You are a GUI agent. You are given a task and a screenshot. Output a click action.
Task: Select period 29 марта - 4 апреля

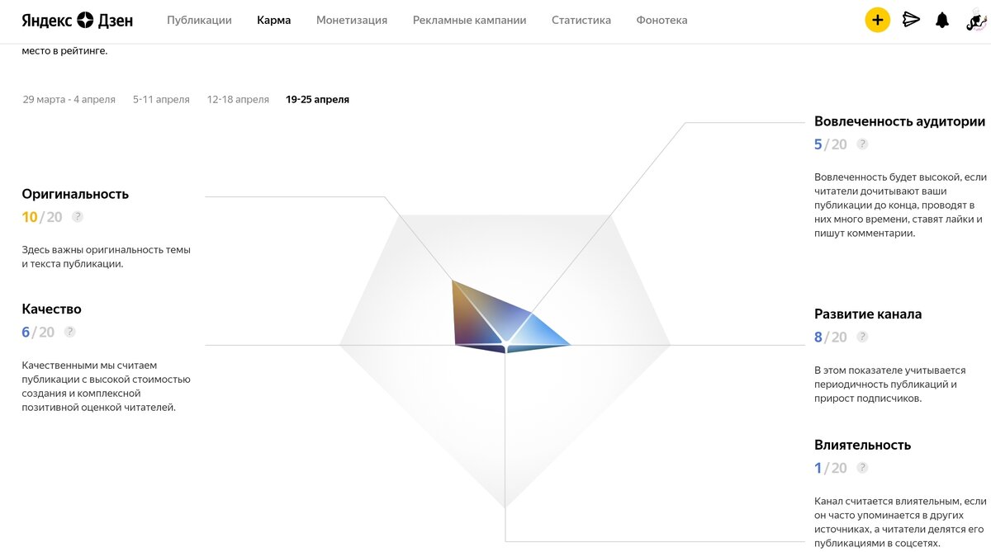(x=69, y=100)
